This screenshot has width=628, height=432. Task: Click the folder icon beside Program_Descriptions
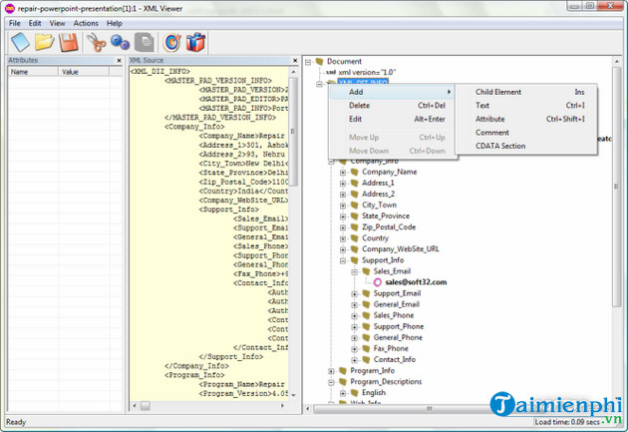pyautogui.click(x=343, y=382)
